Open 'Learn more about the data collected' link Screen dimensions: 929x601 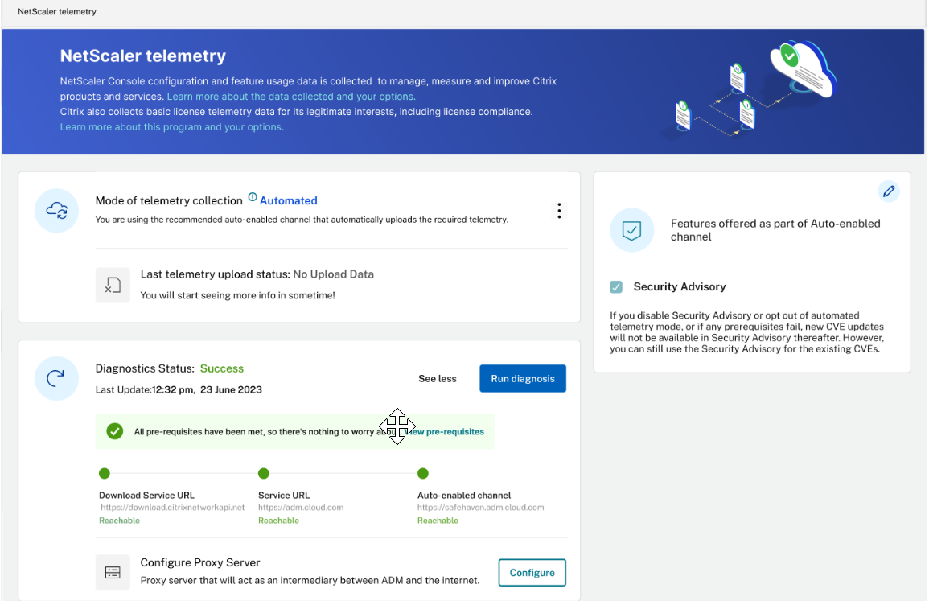point(291,97)
